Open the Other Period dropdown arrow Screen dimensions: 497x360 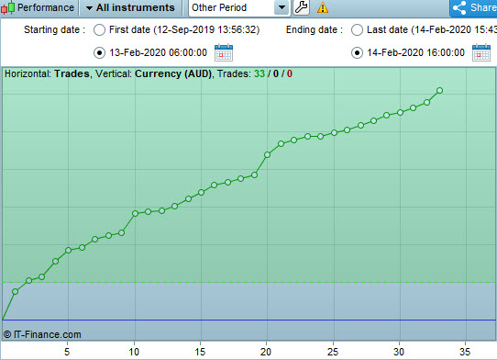pyautogui.click(x=282, y=7)
